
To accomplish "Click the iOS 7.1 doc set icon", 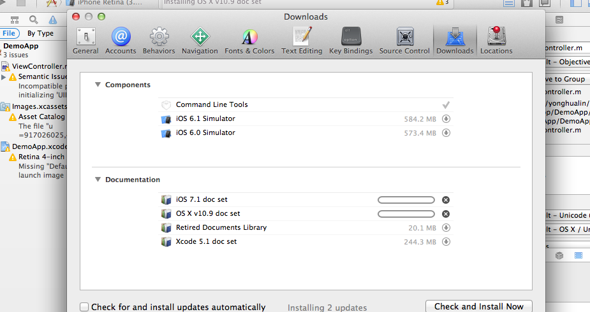I will coord(166,200).
